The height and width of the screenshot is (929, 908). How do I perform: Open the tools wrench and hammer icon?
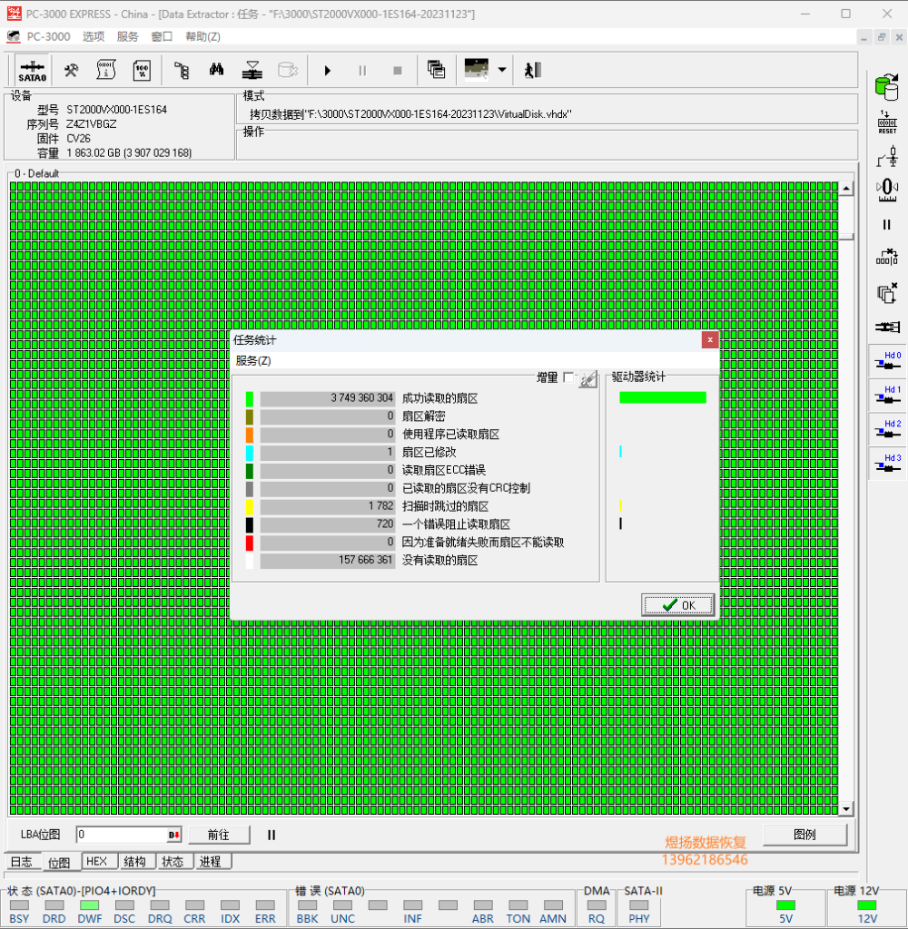[71, 71]
